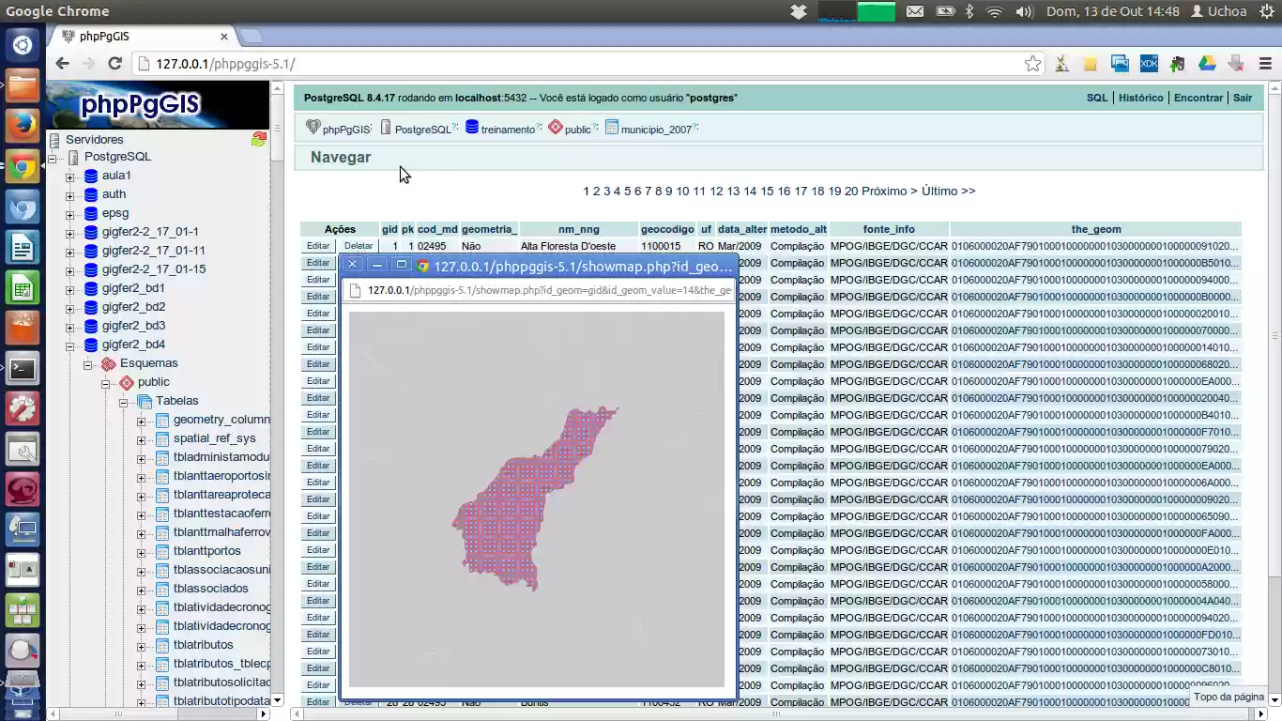Refresh the server tree with green arrows icon
This screenshot has width=1282, height=721.
259,138
